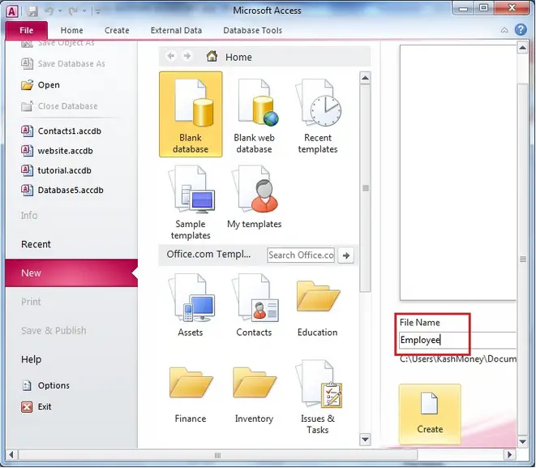Click the Home icon in navigation bar
The height and width of the screenshot is (468, 536).
[212, 56]
